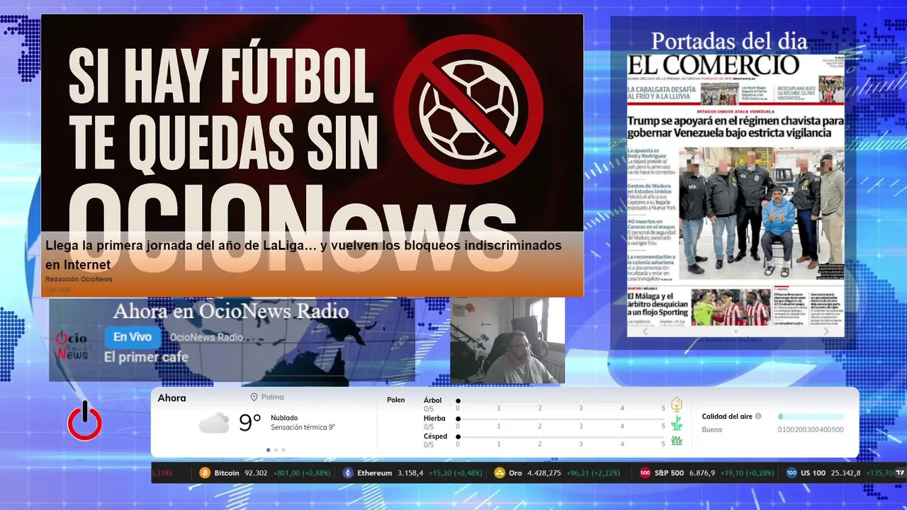
Task: Click the El Comercio masthead
Action: [713, 65]
